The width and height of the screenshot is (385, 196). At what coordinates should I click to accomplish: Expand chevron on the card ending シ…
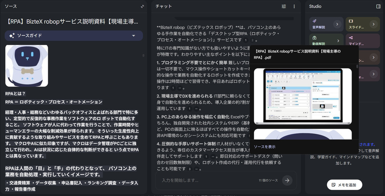(373, 57)
